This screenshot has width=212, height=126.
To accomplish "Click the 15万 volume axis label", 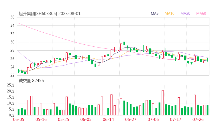I will [x=11, y=97].
